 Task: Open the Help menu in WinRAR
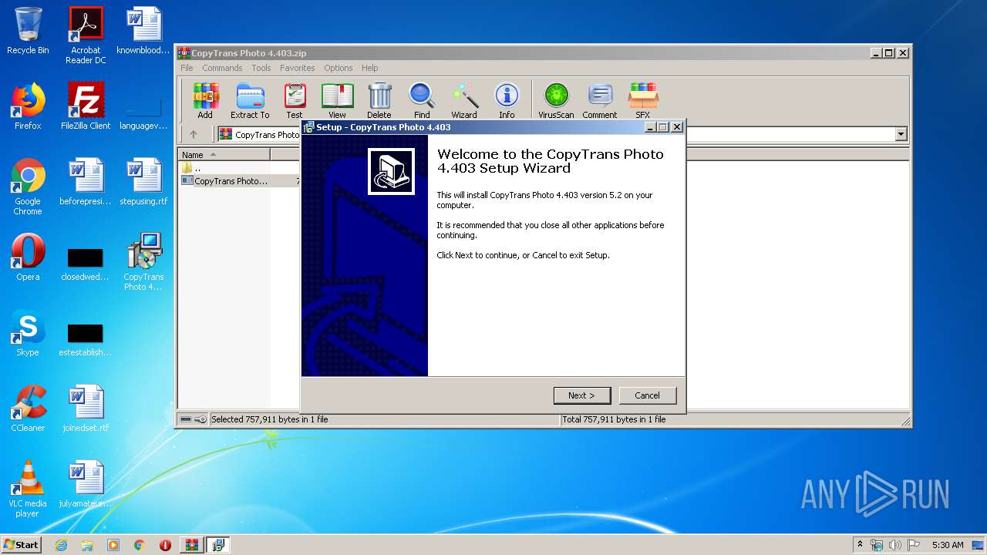pyautogui.click(x=370, y=68)
